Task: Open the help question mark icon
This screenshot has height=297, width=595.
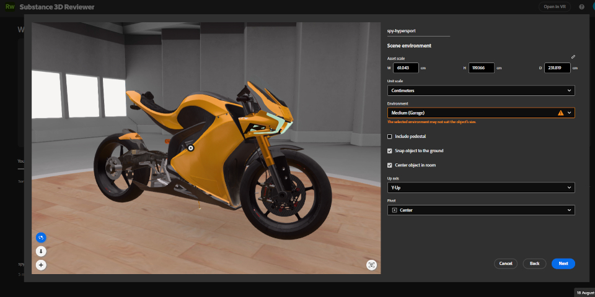Action: [582, 7]
